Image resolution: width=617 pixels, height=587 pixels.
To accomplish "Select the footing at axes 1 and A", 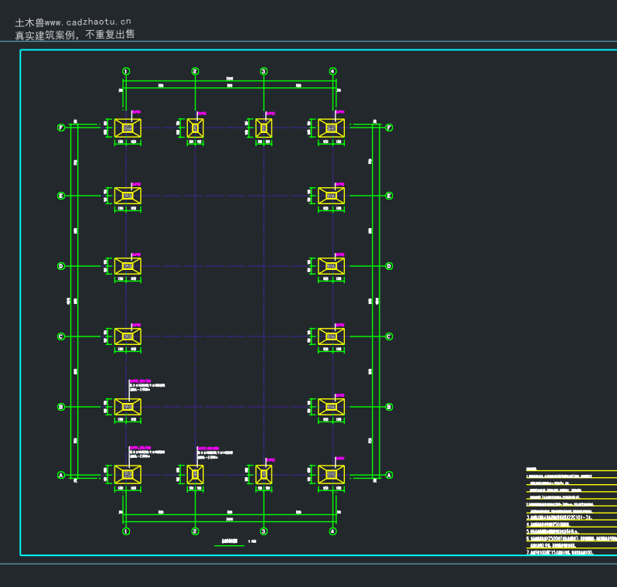I will point(128,475).
